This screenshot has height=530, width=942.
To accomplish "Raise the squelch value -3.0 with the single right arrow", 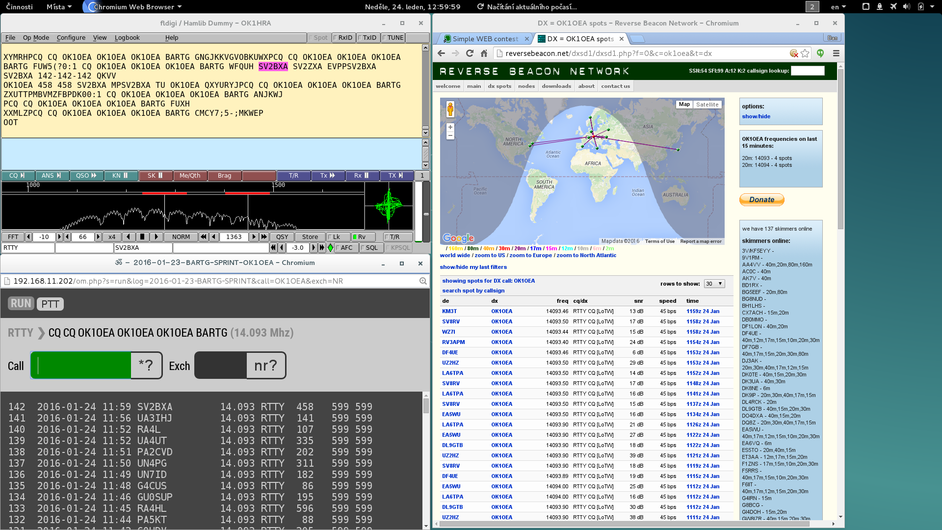I will tap(314, 248).
